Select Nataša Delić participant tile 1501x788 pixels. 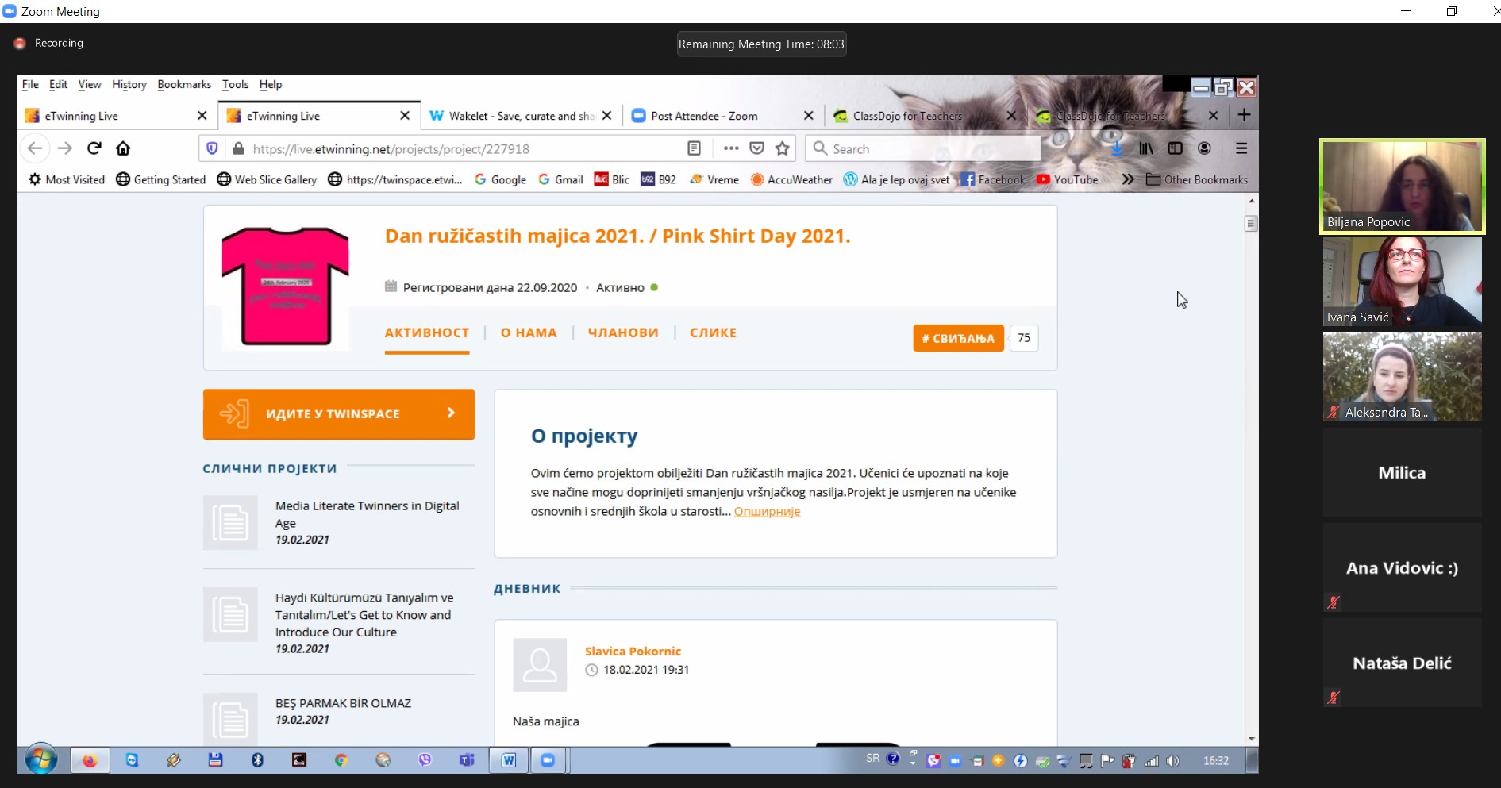pos(1402,663)
